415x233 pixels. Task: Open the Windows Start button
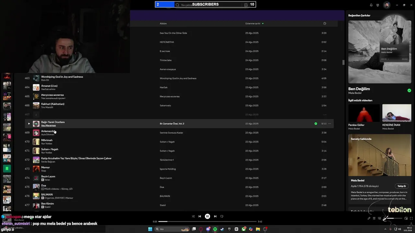click(150, 229)
